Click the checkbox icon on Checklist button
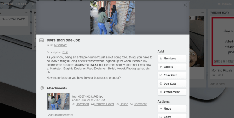 coord(161,75)
